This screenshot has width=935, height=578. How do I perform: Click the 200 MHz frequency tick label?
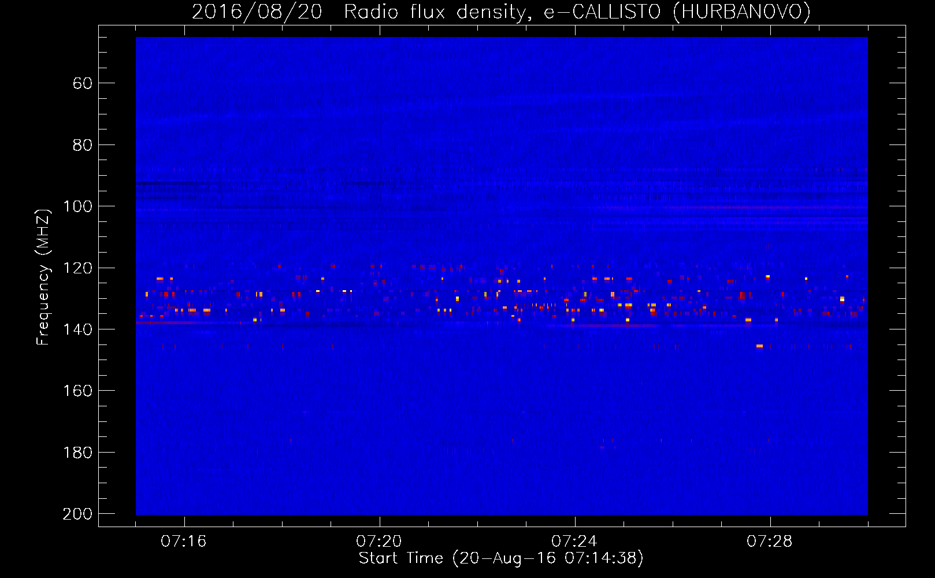(x=77, y=514)
